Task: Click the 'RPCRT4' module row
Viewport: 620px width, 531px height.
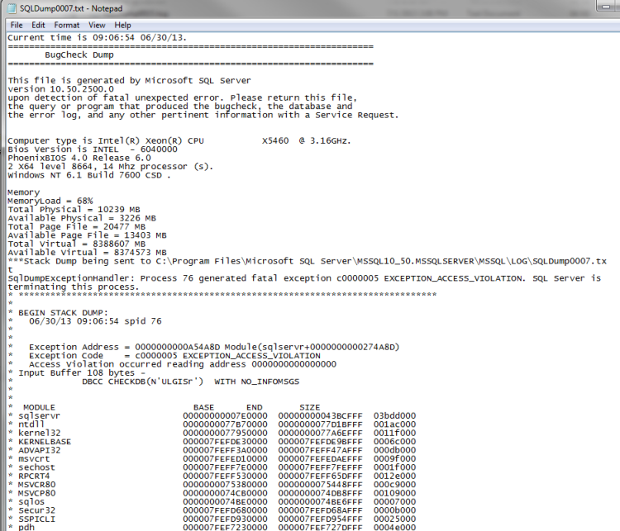Action: click(x=212, y=476)
